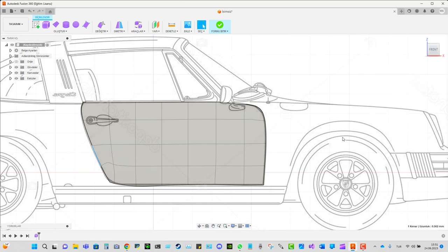Open the TASARIM workspace dropdown
Image resolution: width=448 pixels, height=252 pixels.
pyautogui.click(x=16, y=24)
